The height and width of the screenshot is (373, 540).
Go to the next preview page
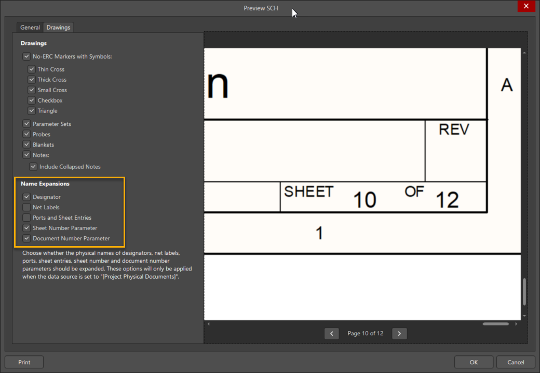[x=399, y=334]
